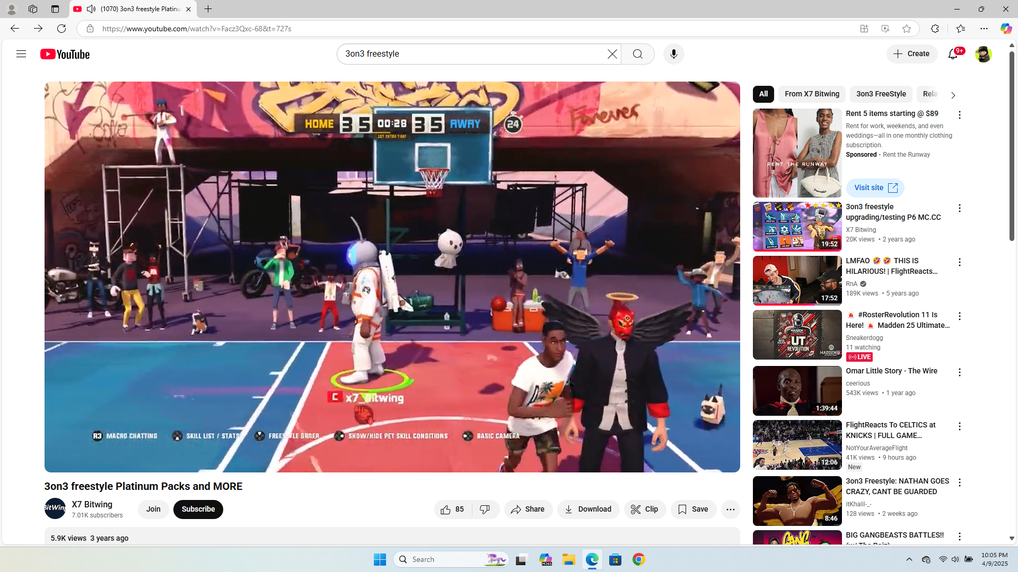Open YouTube notifications bell
The image size is (1018, 572).
tap(953, 54)
